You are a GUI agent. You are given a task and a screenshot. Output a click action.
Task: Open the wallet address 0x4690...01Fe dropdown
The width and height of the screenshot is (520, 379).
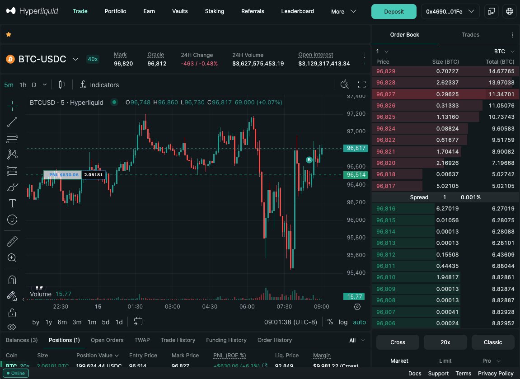[450, 11]
